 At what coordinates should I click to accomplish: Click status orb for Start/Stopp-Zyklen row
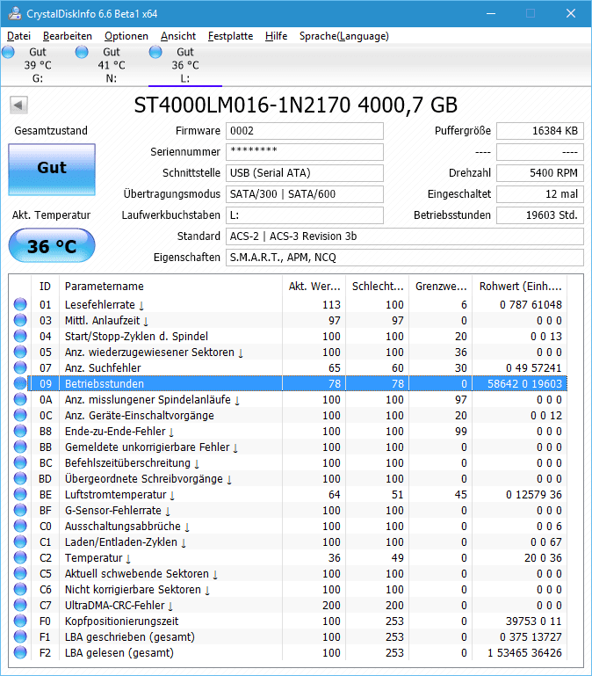[x=20, y=337]
